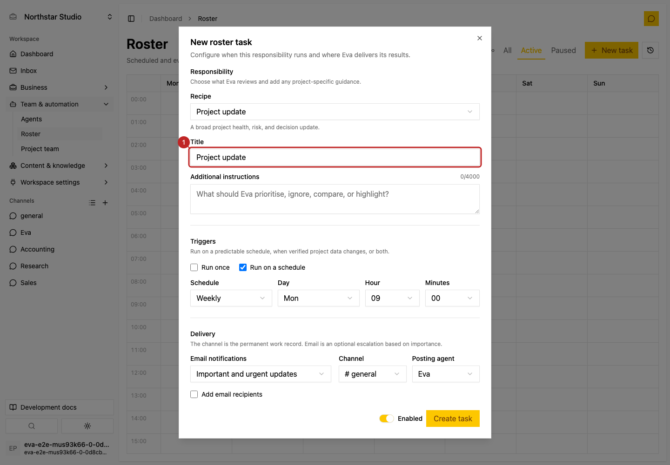The image size is (670, 465).
Task: Open the Recipe dropdown
Action: coord(335,112)
